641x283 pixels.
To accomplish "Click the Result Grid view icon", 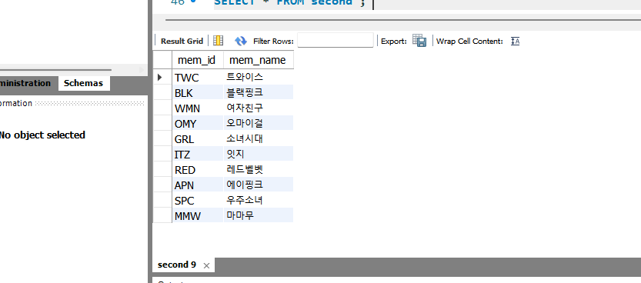I will pyautogui.click(x=219, y=41).
